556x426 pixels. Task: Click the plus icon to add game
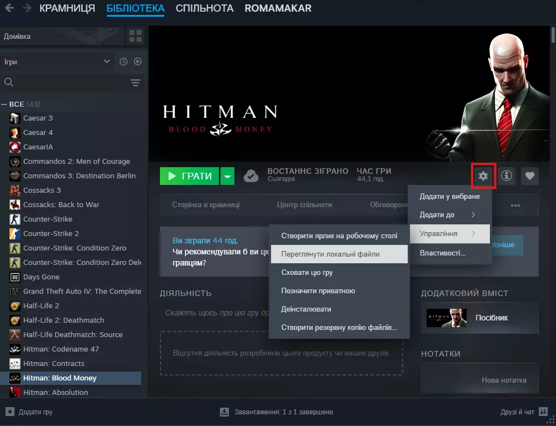click(10, 412)
